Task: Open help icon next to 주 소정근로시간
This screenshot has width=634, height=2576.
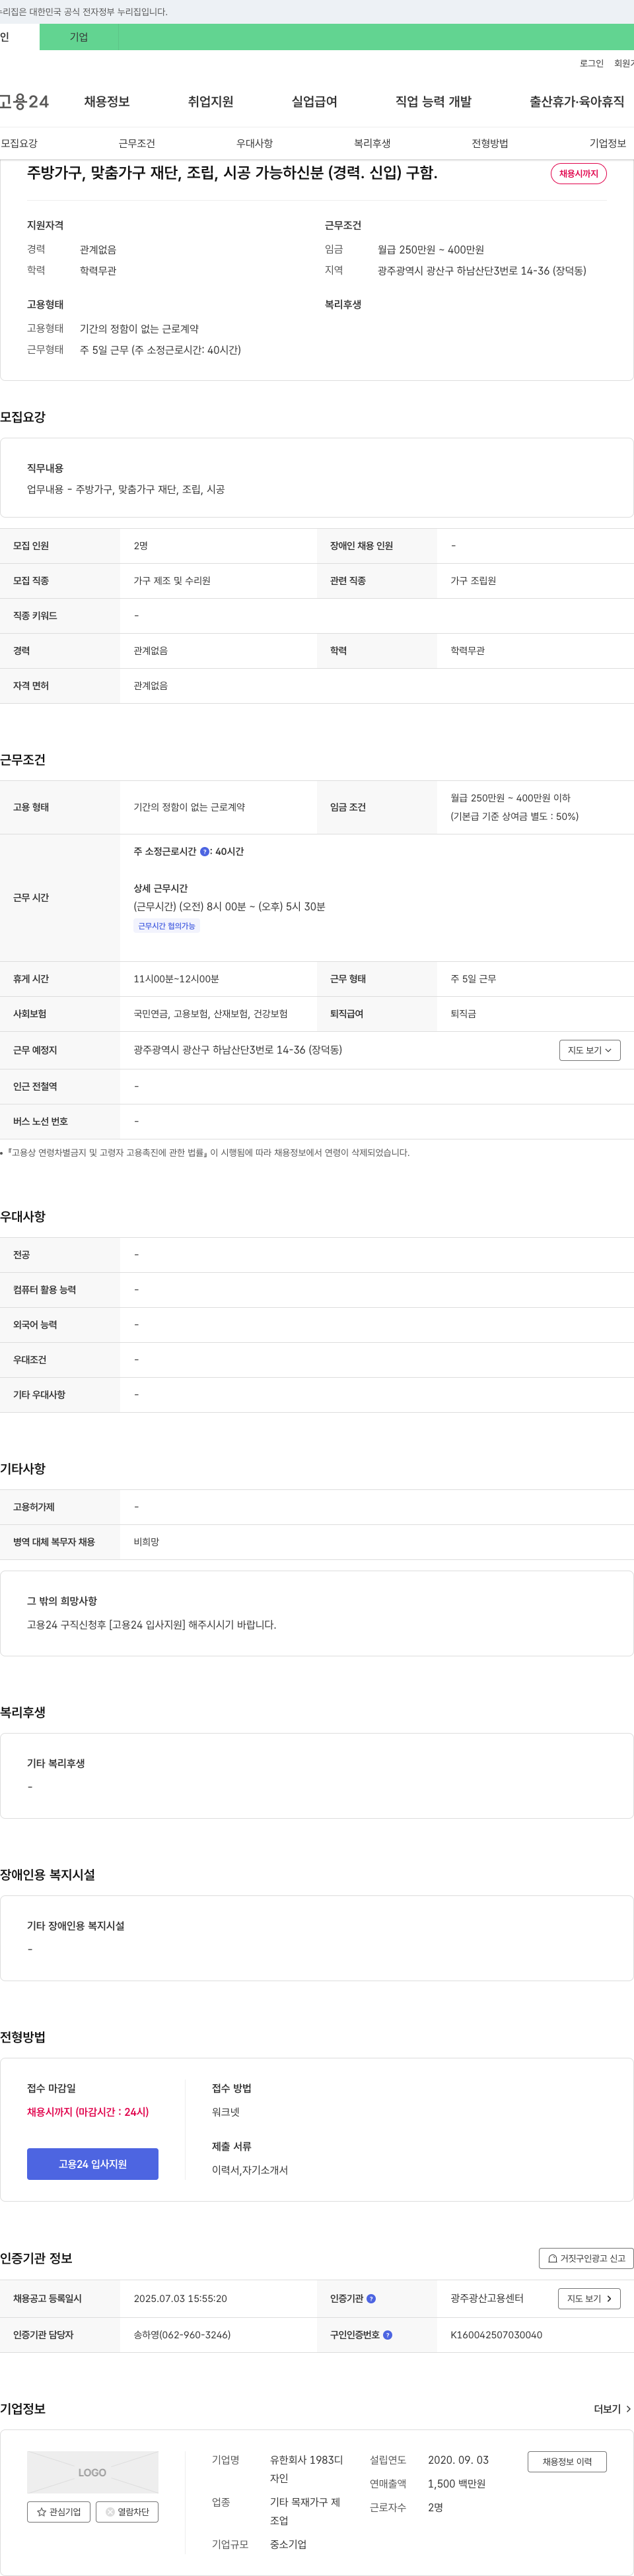Action: point(205,851)
